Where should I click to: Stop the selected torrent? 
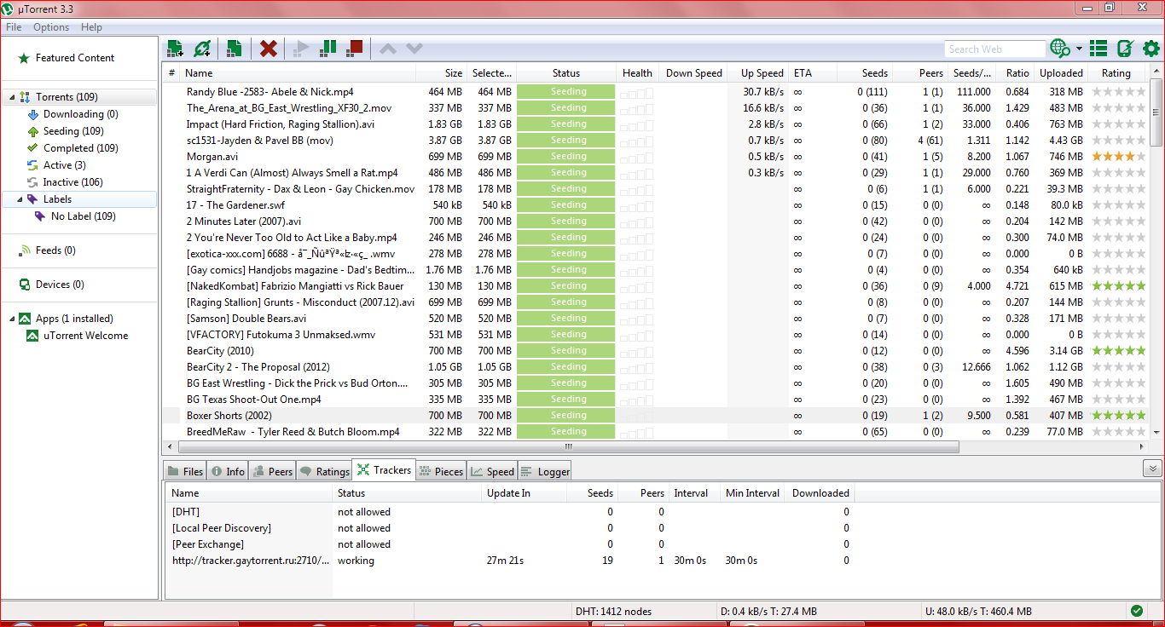coord(354,48)
